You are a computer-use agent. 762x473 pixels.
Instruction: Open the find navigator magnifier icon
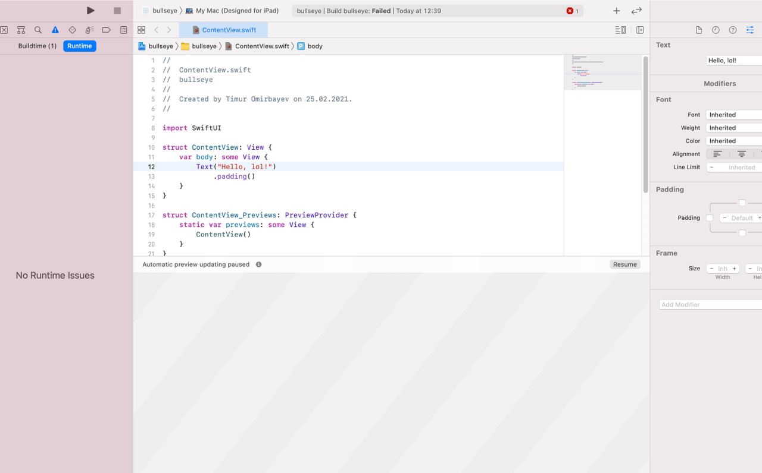point(38,30)
